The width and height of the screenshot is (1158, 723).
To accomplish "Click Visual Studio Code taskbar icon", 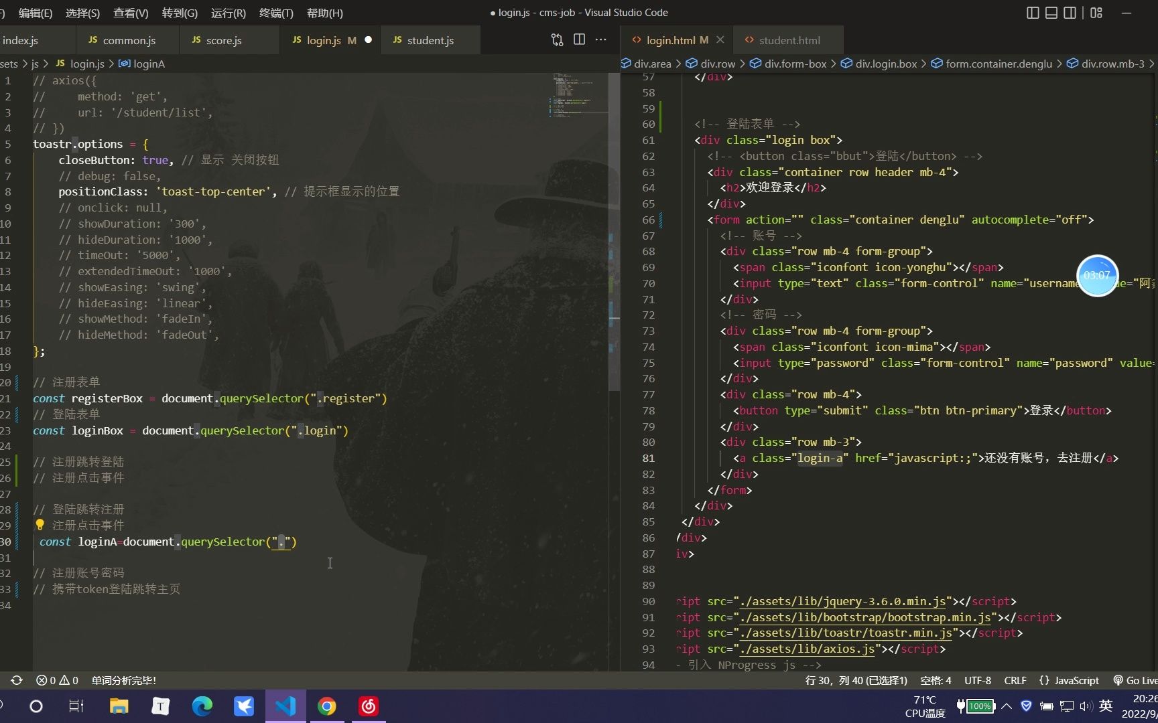I will tap(285, 706).
